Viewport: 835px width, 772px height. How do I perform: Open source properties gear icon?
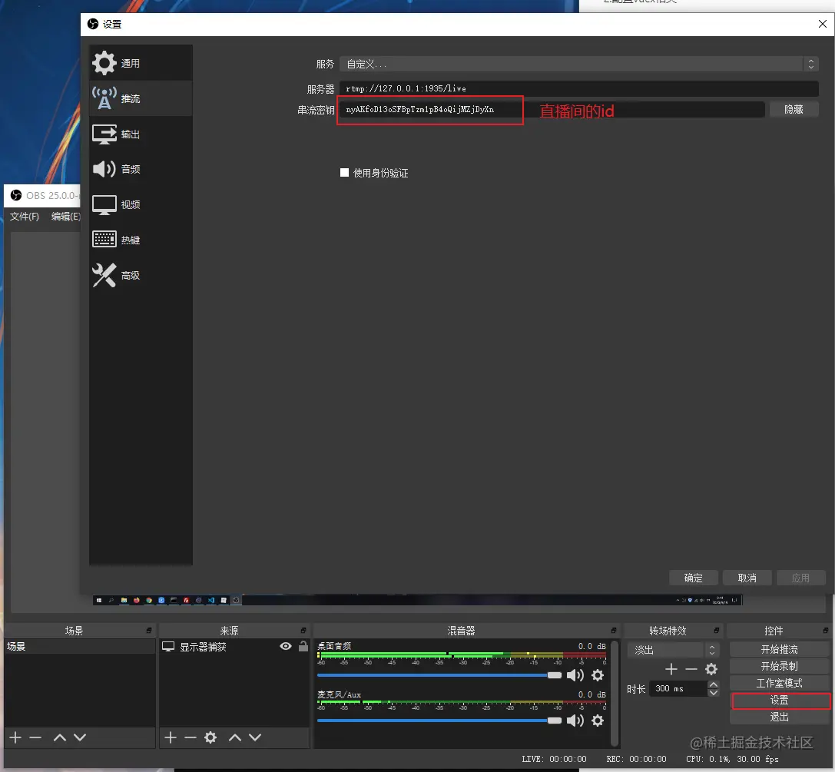pos(211,737)
